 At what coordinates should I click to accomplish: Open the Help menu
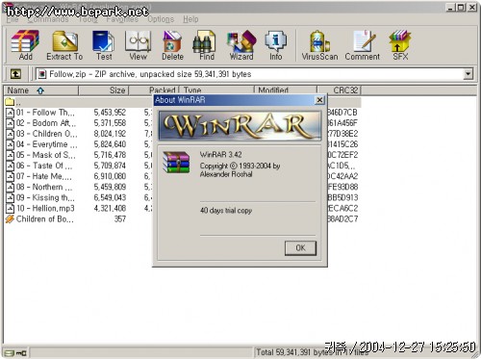[190, 19]
